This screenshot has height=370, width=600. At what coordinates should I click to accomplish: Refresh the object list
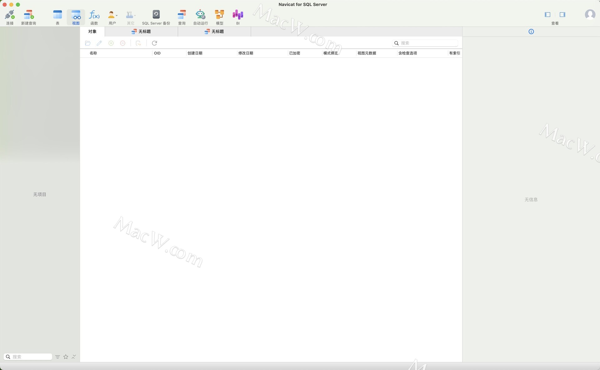click(154, 43)
